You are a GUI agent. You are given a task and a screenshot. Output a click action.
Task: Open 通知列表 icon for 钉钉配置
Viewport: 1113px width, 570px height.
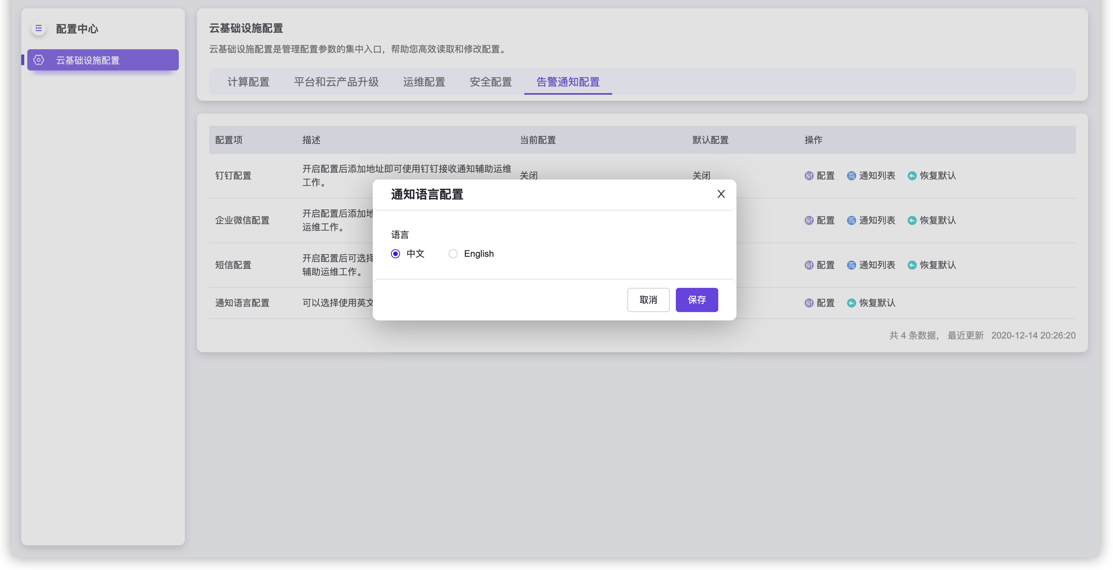click(851, 176)
